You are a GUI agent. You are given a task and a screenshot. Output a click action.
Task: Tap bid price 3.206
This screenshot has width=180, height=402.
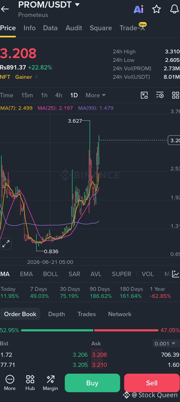tap(80, 355)
